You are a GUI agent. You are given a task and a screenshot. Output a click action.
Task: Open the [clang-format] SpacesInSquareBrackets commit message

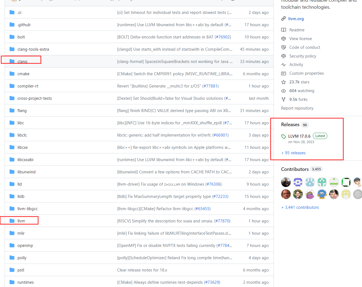(175, 61)
